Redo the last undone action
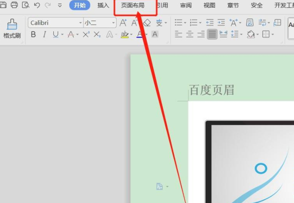 [x=48, y=5]
